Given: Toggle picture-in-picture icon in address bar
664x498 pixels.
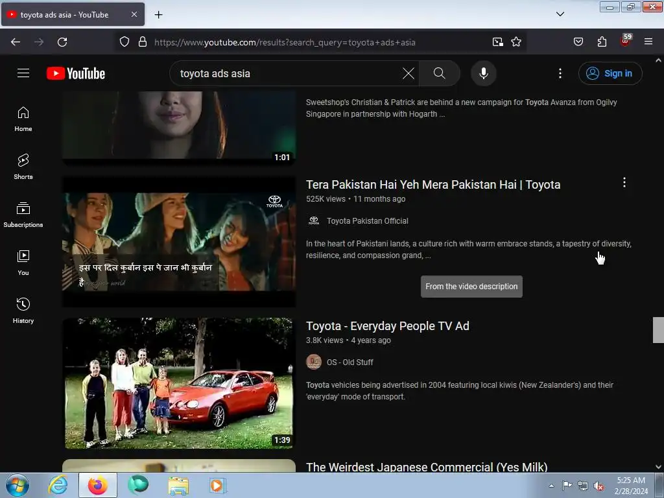Looking at the screenshot, I should (498, 41).
